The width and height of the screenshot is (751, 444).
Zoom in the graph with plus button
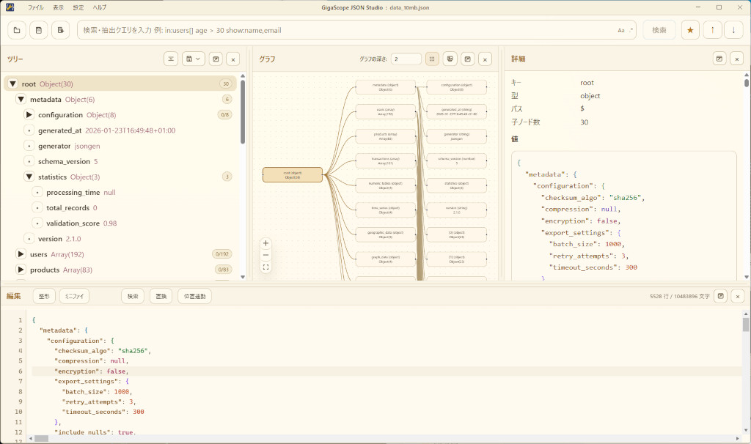(x=265, y=243)
